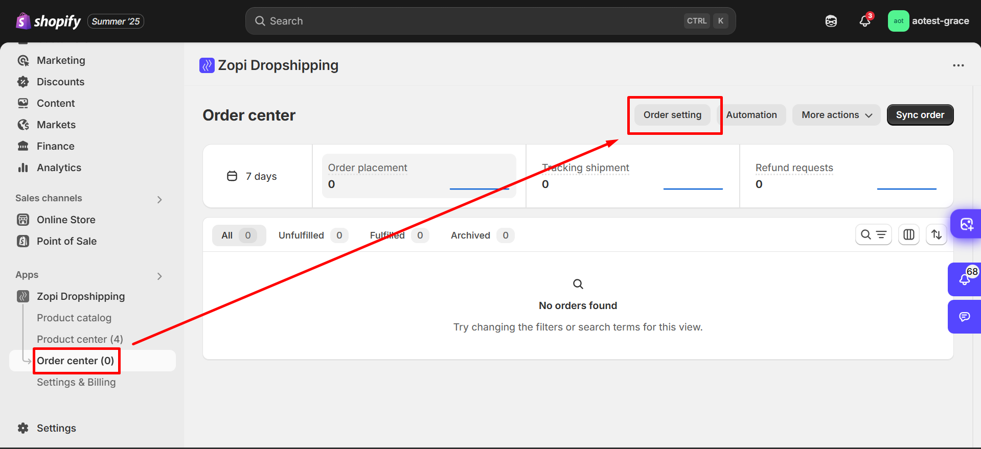
Task: Open the notifications bell in top bar
Action: pyautogui.click(x=865, y=21)
